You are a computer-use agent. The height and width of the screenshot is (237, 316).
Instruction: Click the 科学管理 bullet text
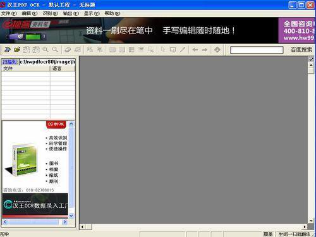pos(58,143)
